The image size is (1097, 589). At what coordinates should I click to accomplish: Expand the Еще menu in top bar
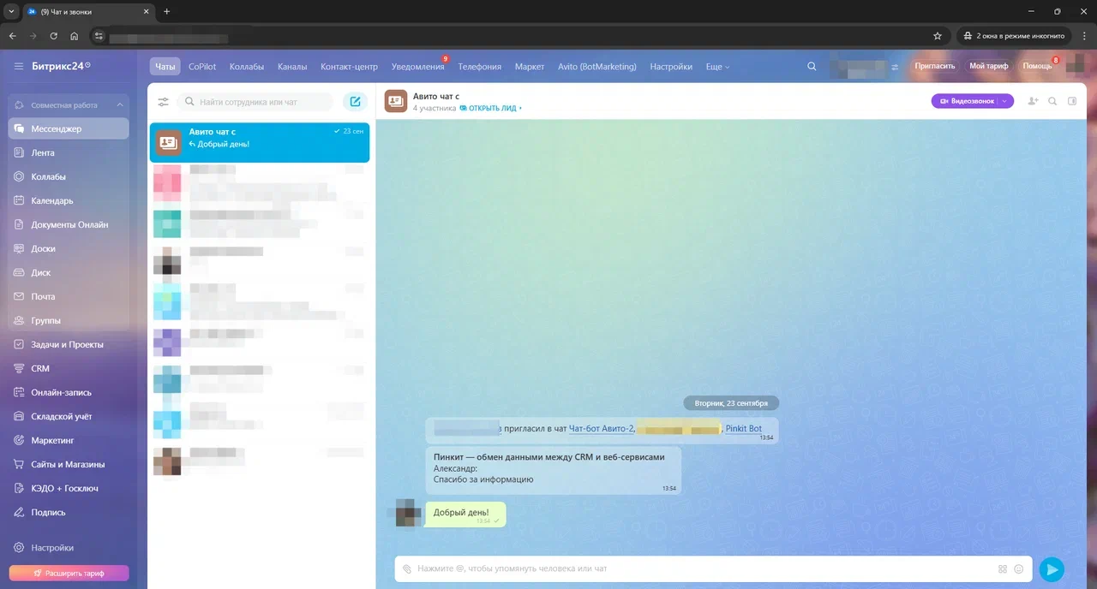pos(717,67)
